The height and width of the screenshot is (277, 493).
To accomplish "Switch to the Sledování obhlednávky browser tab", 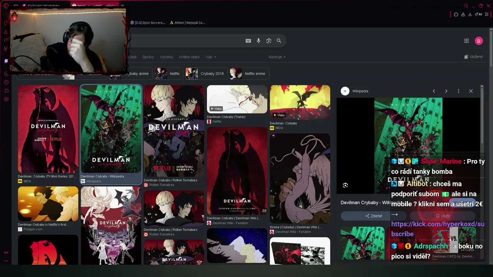I will pos(42,6).
